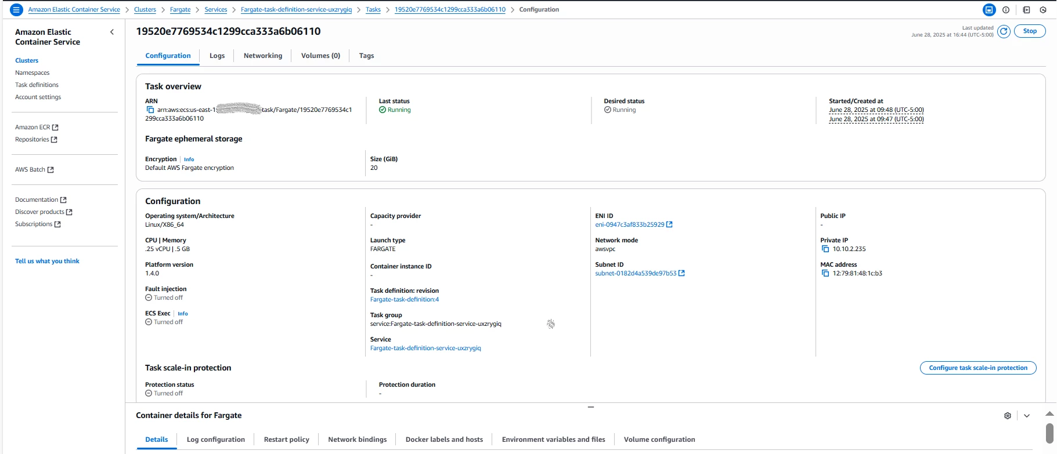The height and width of the screenshot is (454, 1057).
Task: Click the vertical scrollbar thumb
Action: click(x=1049, y=434)
